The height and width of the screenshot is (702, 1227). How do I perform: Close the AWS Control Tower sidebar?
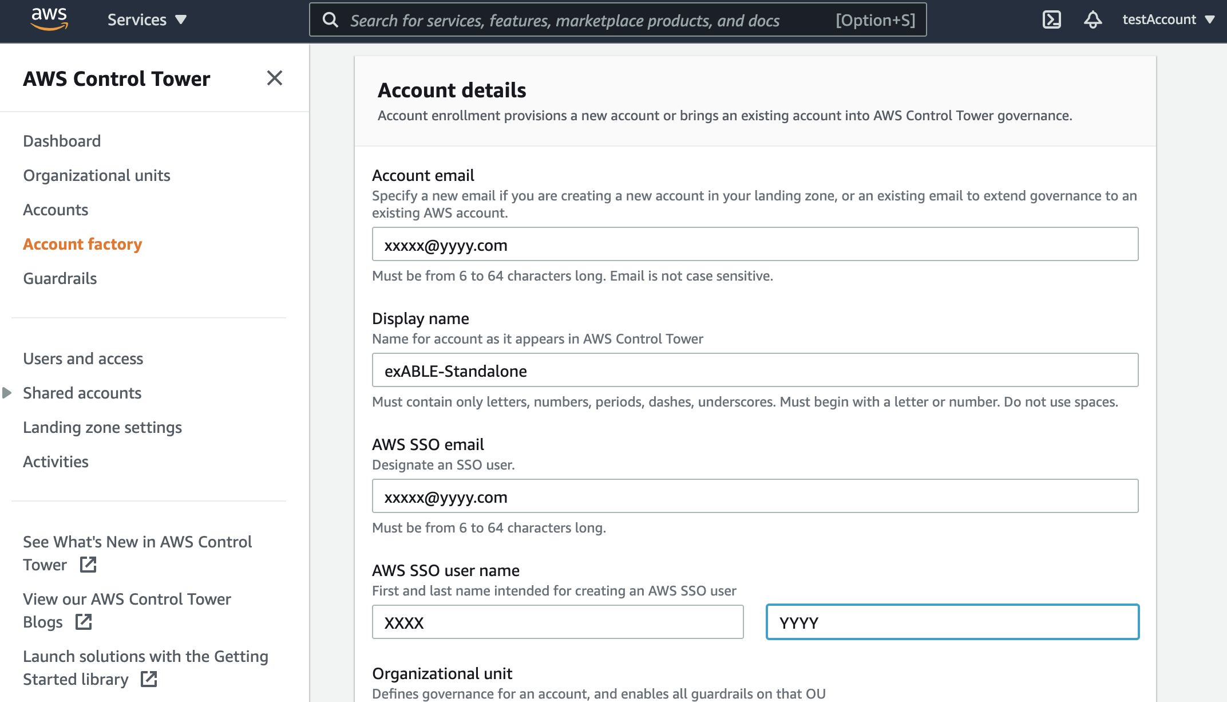(x=275, y=78)
